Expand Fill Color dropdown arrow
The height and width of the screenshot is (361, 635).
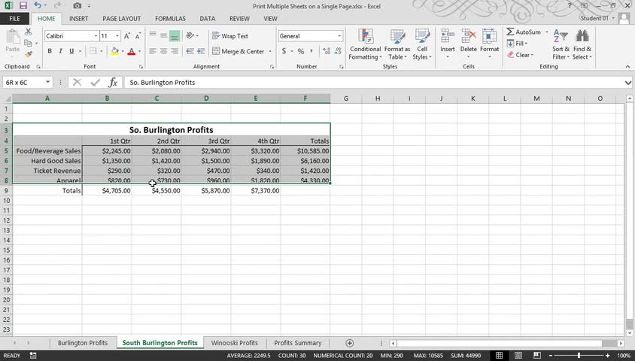point(123,51)
